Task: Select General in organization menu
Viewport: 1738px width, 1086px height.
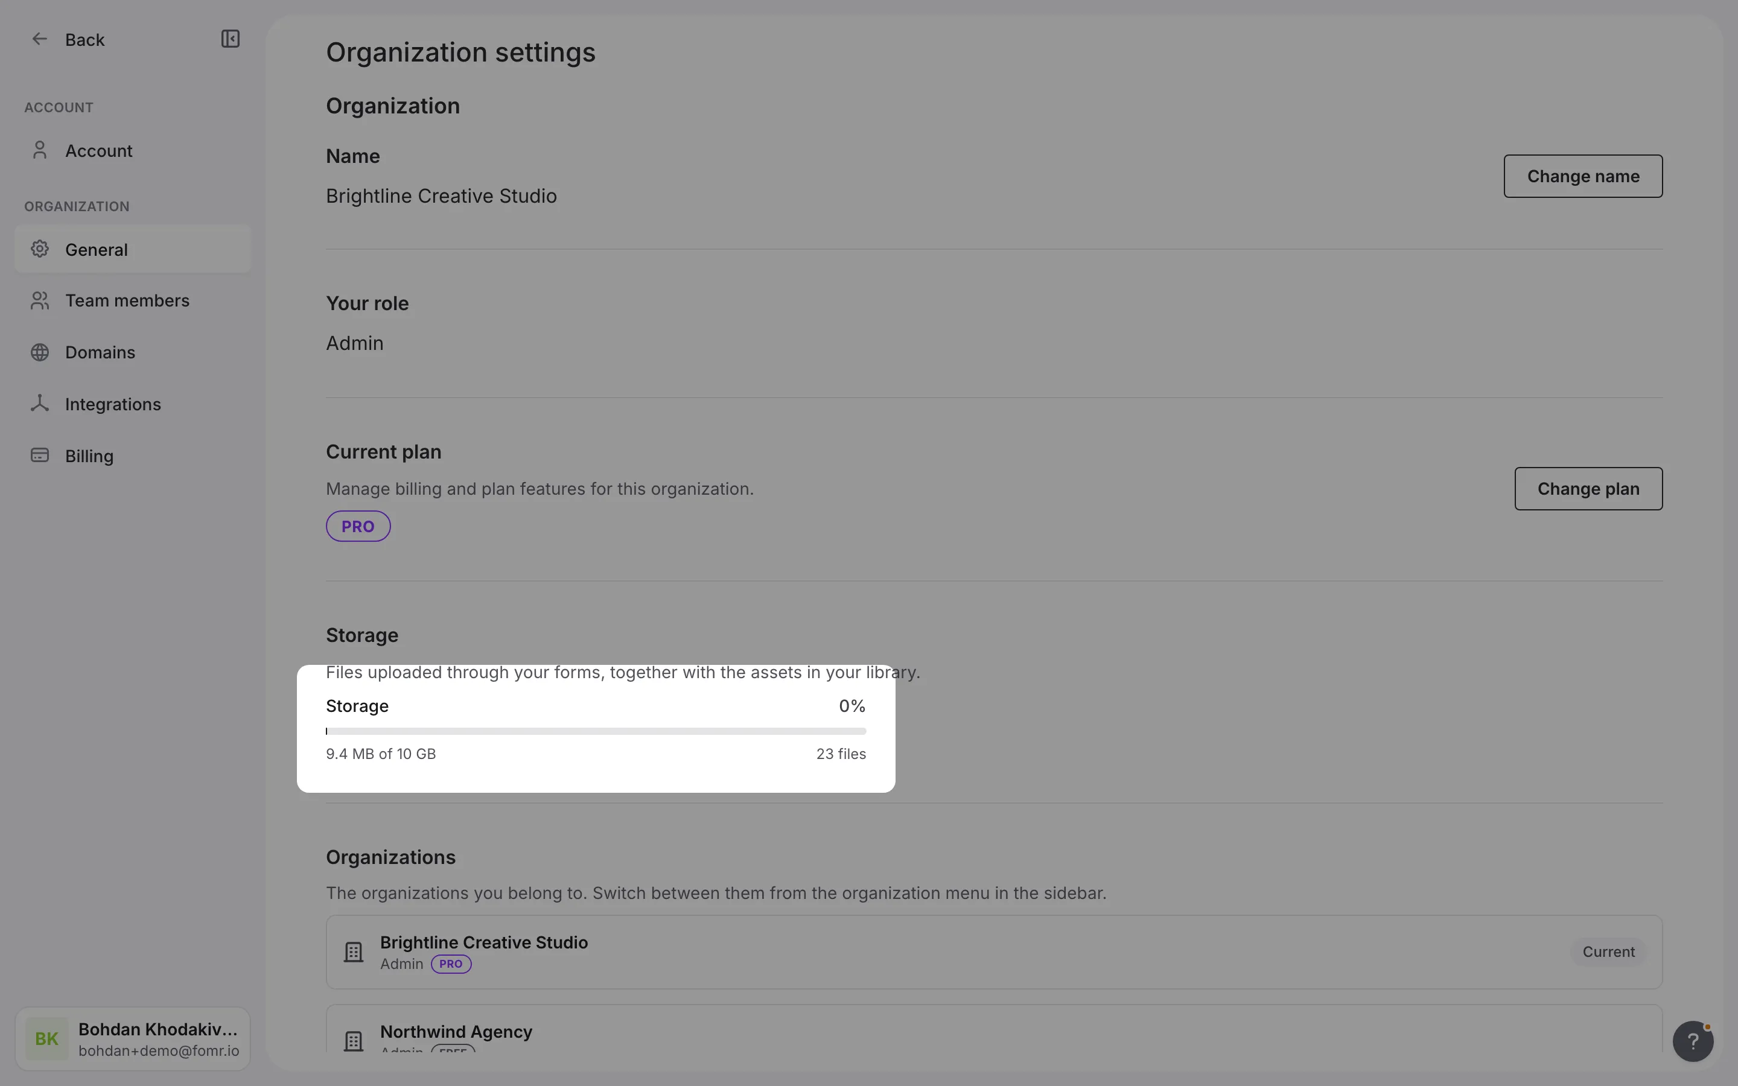Action: (x=132, y=249)
